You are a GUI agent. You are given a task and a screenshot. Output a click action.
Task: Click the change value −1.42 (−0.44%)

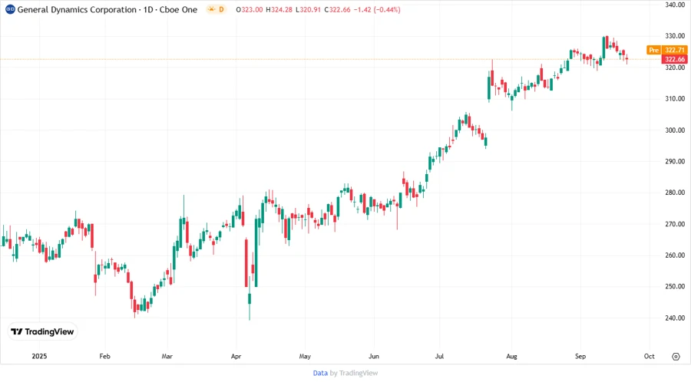click(x=377, y=10)
